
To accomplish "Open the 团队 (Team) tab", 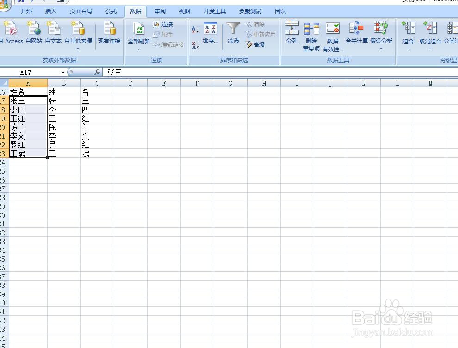I will [280, 12].
